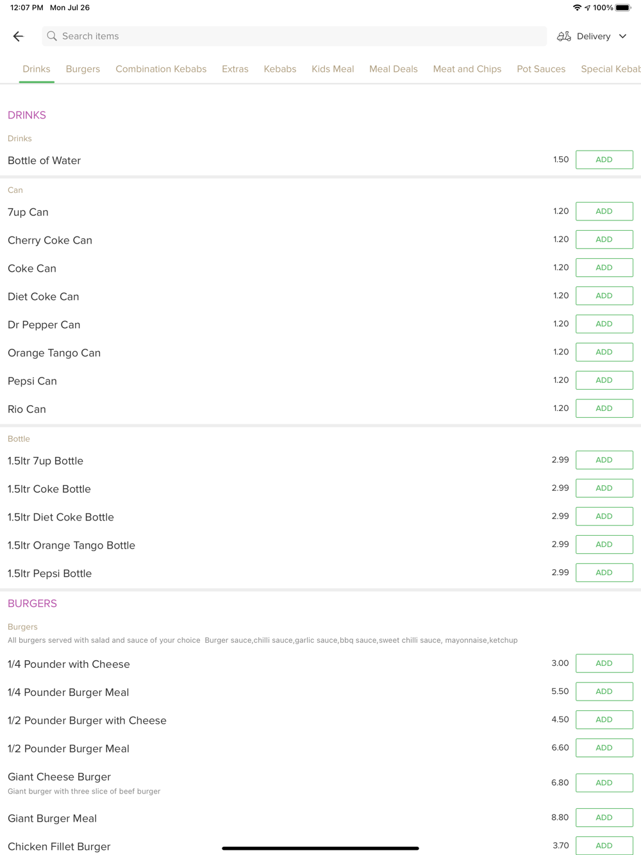
Task: Click the delivery scooter icon
Action: coord(564,37)
